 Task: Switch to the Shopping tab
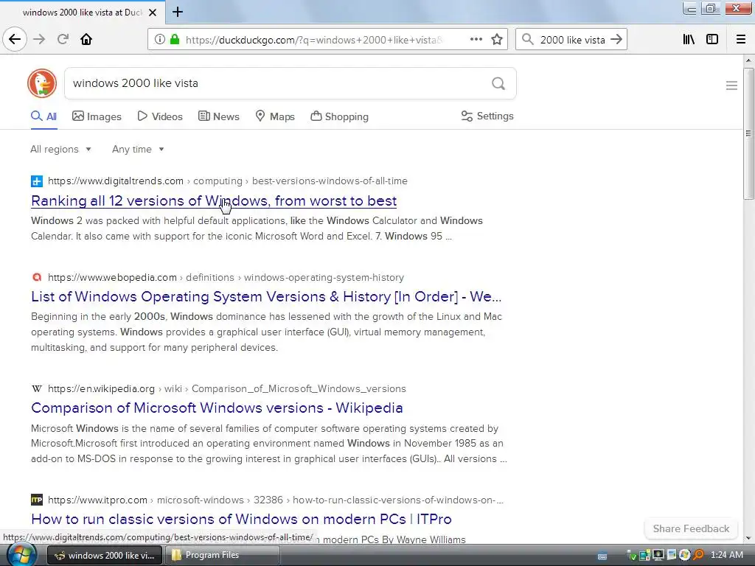(339, 116)
